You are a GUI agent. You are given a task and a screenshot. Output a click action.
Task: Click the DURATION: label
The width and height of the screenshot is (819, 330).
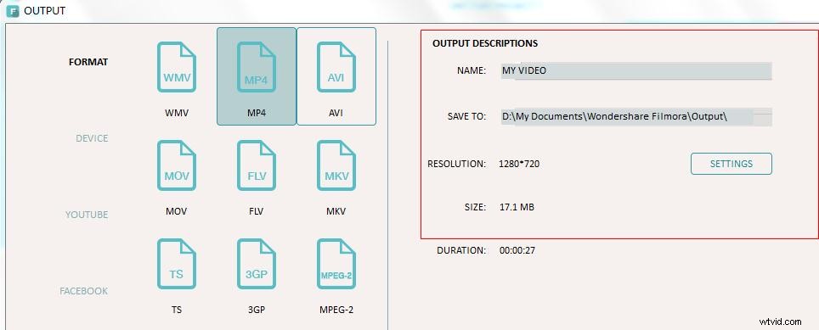(461, 251)
